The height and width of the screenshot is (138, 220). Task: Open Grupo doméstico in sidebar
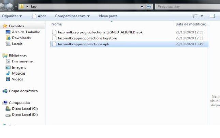[x=23, y=91]
